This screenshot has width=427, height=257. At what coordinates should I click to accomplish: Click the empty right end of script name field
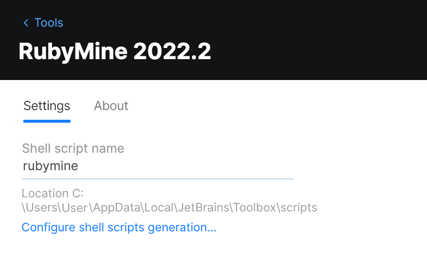click(x=272, y=166)
